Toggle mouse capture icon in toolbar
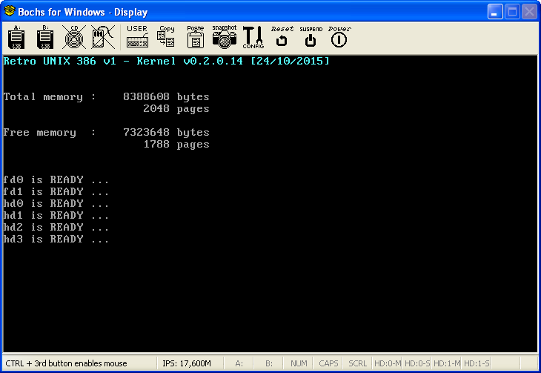The width and height of the screenshot is (541, 373). pyautogui.click(x=102, y=37)
